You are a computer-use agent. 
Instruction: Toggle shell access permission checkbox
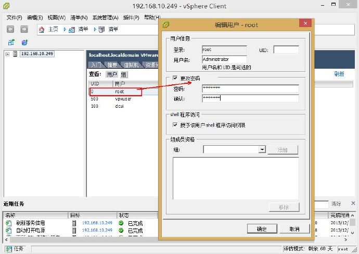pos(175,125)
